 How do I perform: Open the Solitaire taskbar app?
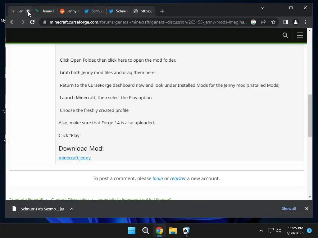pos(186,231)
